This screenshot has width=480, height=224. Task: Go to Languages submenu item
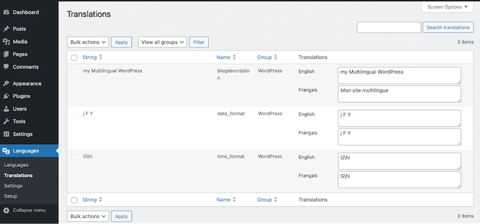click(x=16, y=165)
